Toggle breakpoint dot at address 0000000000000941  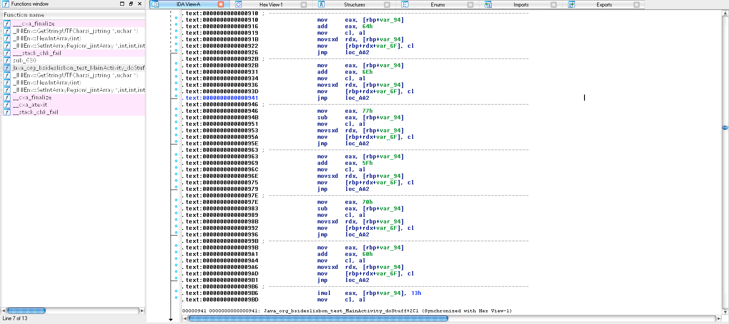(176, 96)
